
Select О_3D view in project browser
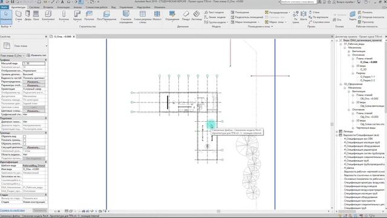click(x=363, y=70)
